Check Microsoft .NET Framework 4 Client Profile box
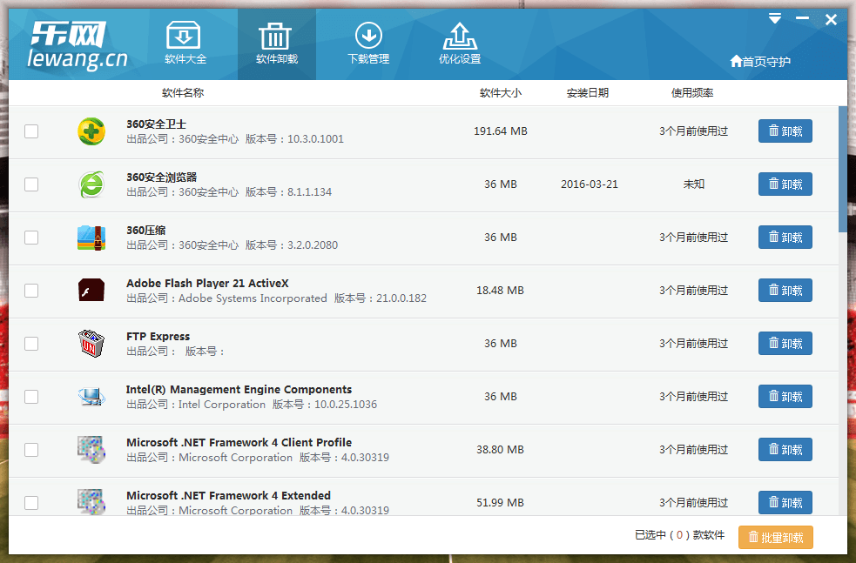 [31, 450]
